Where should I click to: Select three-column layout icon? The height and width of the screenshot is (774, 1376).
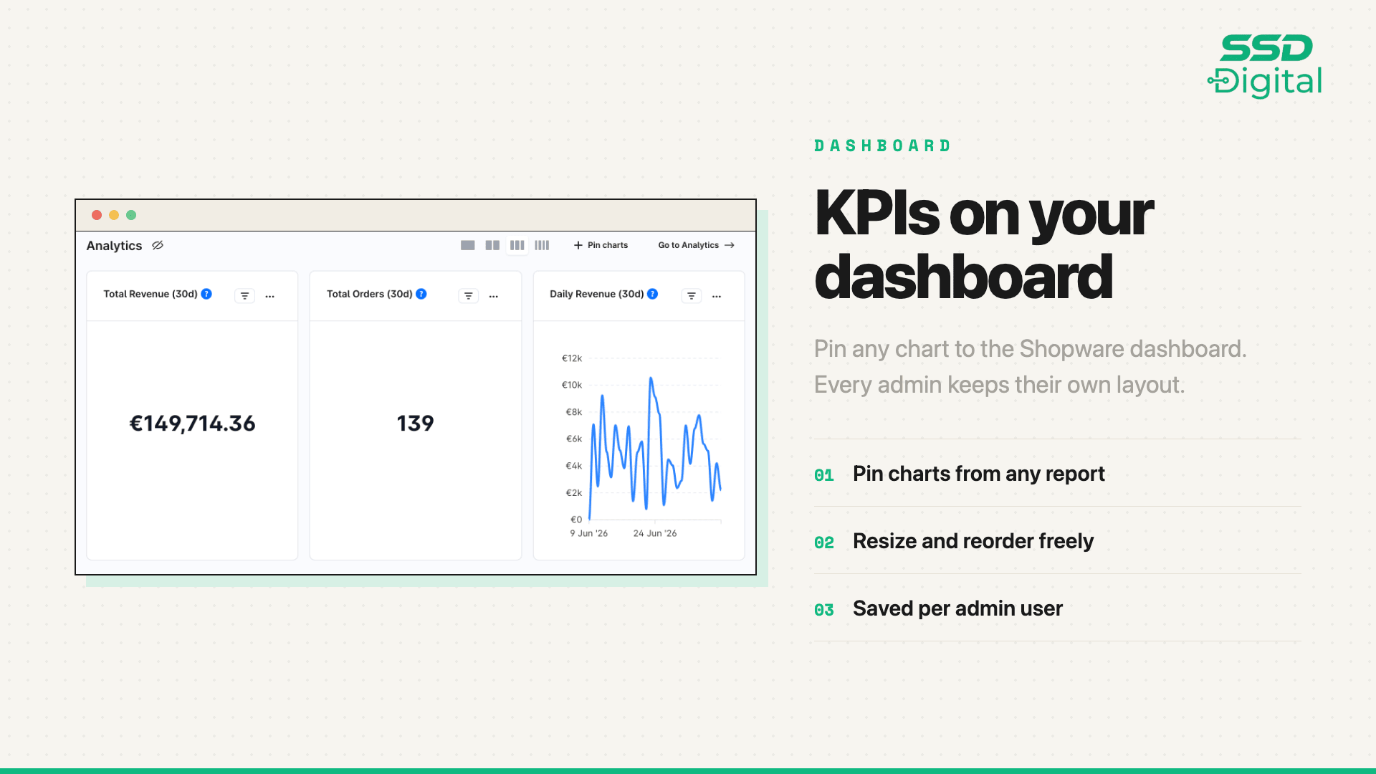(x=517, y=245)
